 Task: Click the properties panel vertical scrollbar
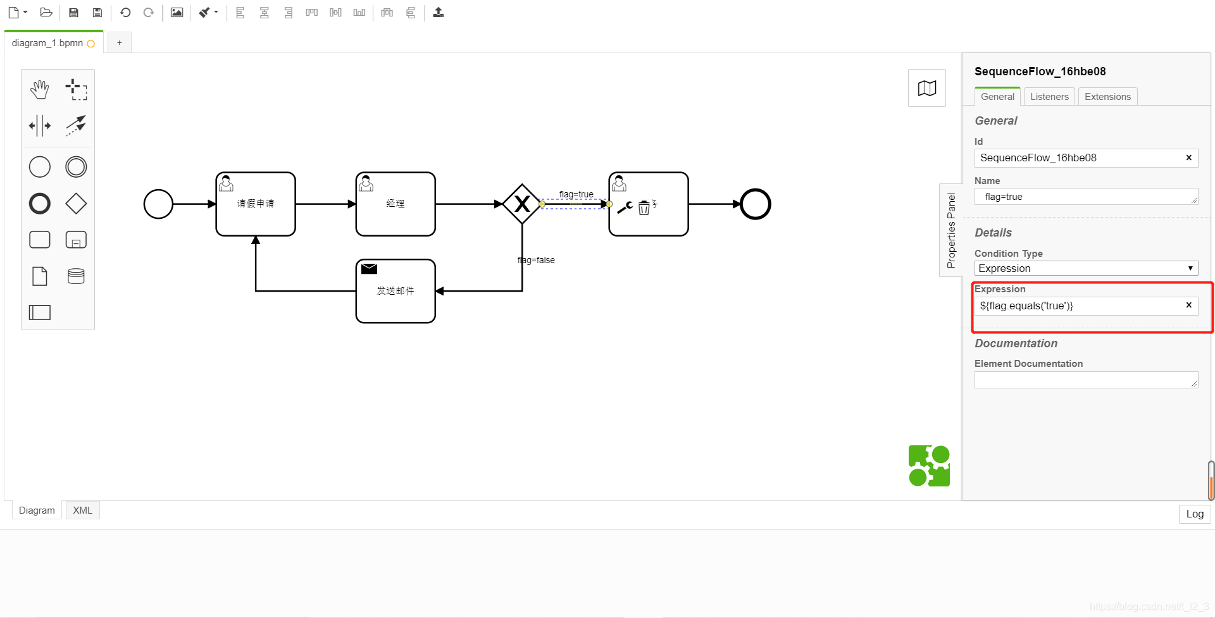(1211, 481)
